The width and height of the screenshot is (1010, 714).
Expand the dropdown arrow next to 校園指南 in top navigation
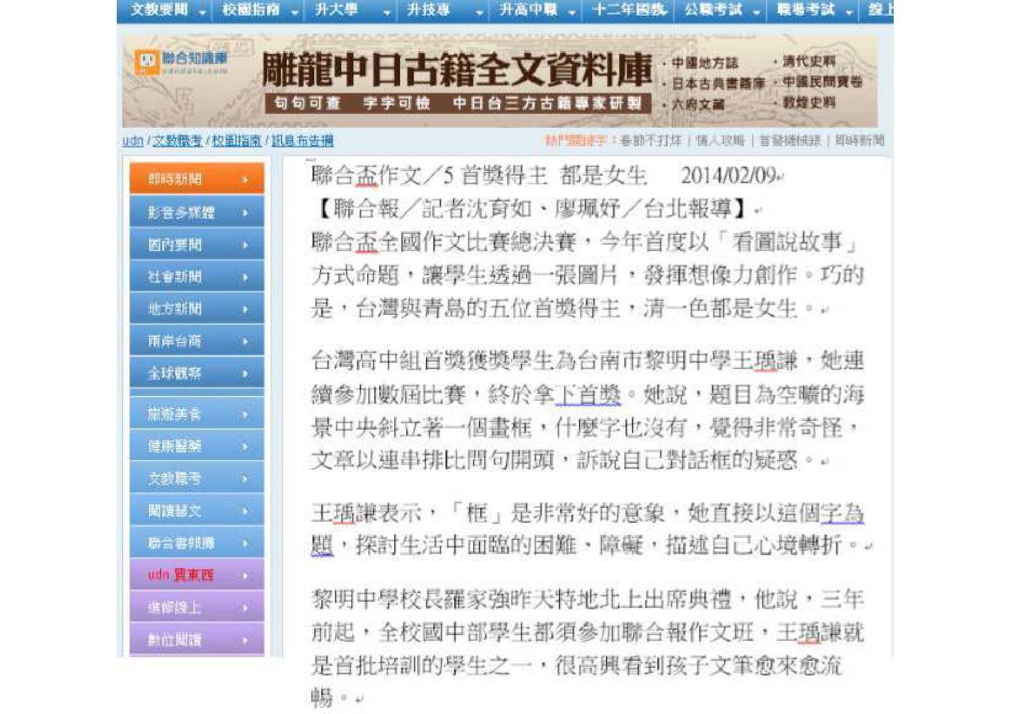coord(295,12)
